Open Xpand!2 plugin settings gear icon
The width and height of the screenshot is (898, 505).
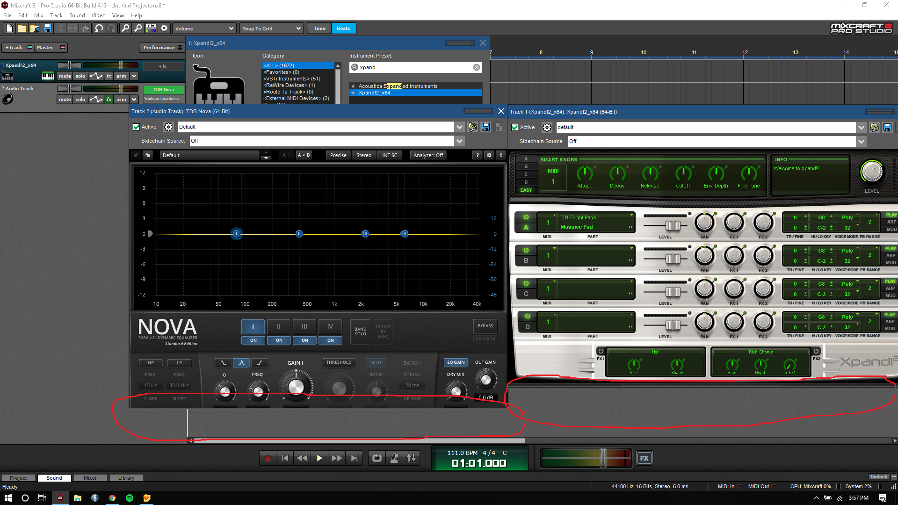(x=547, y=127)
